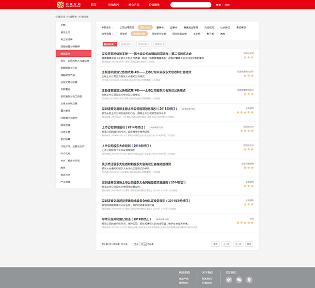Click 价值在线 in the breadcrumb
This screenshot has height=288, width=315.
tap(60, 17)
